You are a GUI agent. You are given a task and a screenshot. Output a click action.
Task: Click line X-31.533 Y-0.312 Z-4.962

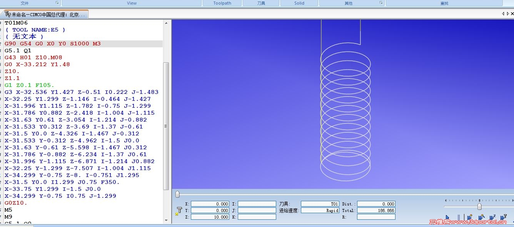point(72,141)
